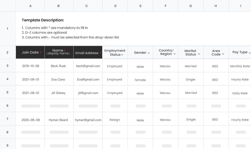This screenshot has width=251, height=149.
Task: Select the Email Address header cell
Action: tap(88, 52)
